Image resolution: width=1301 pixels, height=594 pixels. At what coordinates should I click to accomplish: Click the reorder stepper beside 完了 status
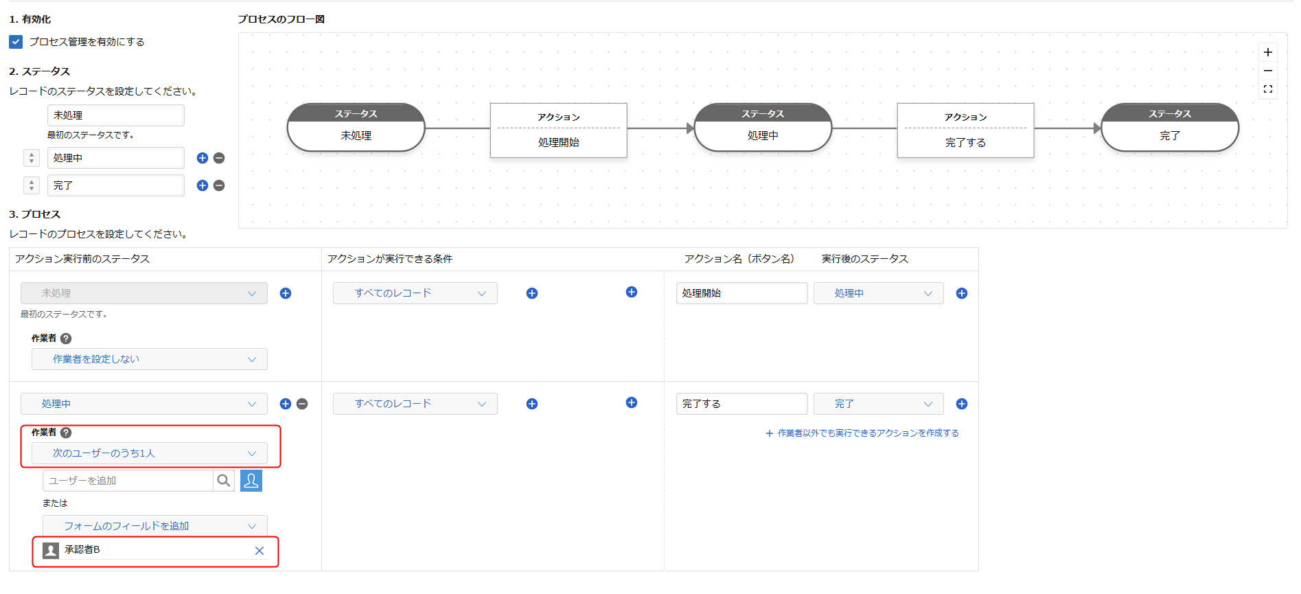tap(32, 185)
